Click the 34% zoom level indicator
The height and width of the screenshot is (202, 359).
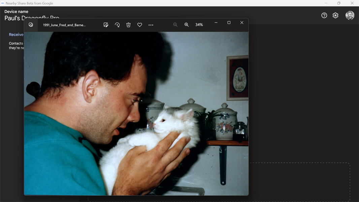[199, 25]
